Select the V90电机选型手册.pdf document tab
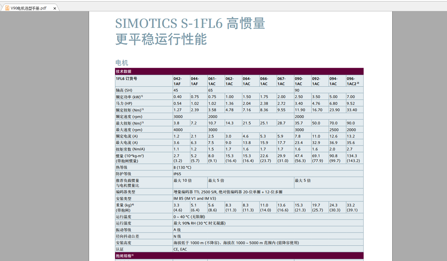 click(28, 8)
